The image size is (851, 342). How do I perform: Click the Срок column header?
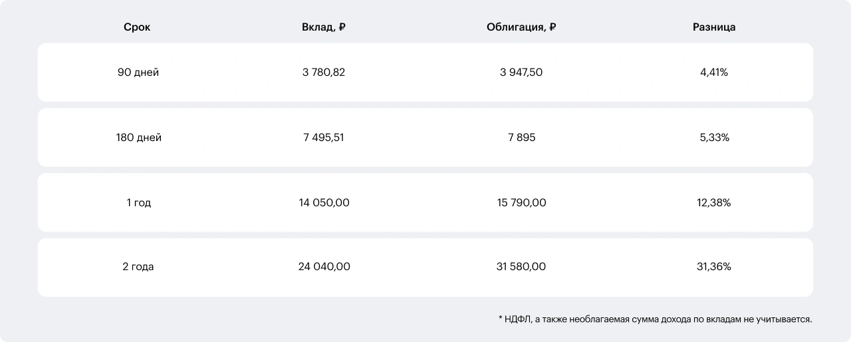pyautogui.click(x=137, y=27)
